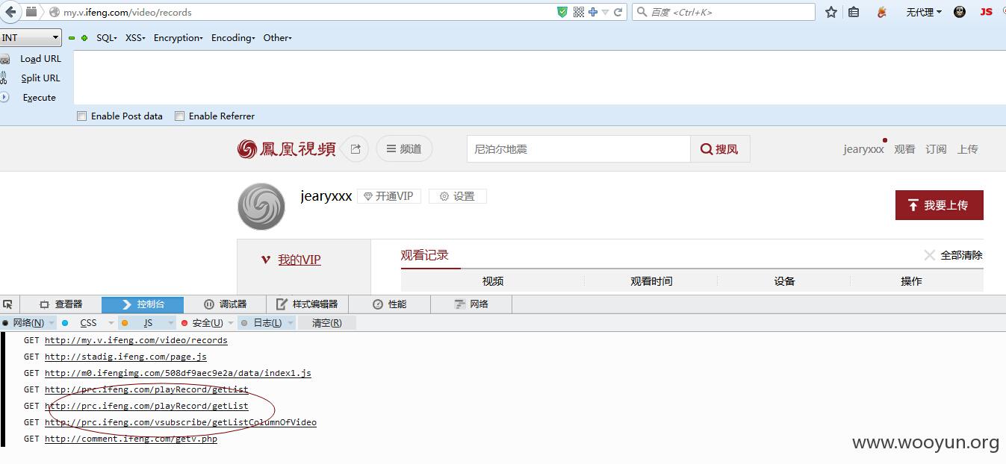This screenshot has width=1006, height=464.
Task: Click the red JS extension icon
Action: point(986,12)
